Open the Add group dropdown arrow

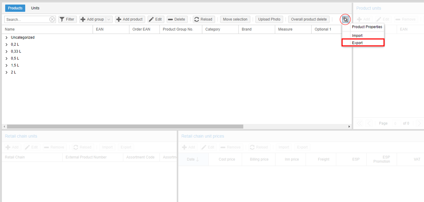pos(109,19)
